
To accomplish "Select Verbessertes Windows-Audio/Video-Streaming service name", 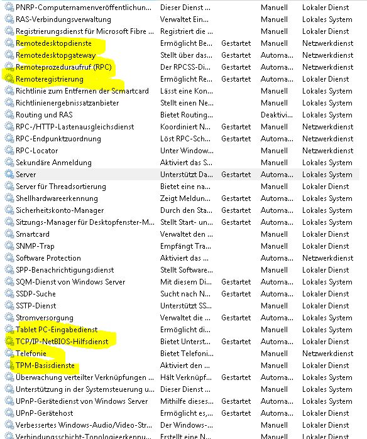I will 84,425.
